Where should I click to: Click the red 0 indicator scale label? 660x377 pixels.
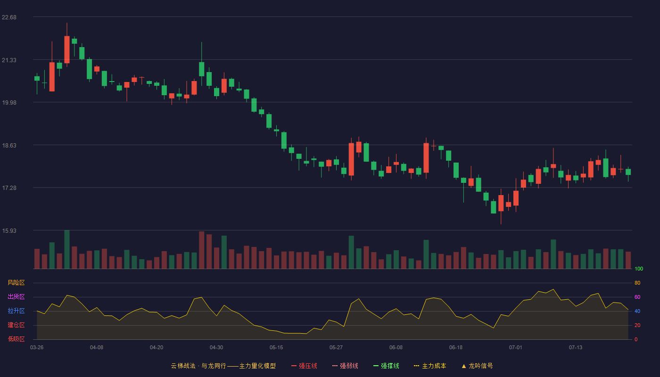(636, 340)
